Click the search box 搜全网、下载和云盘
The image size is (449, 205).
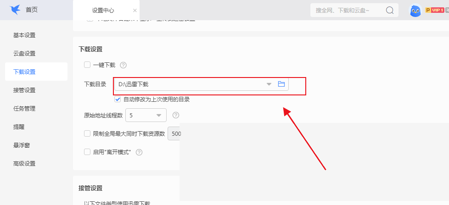click(x=354, y=10)
